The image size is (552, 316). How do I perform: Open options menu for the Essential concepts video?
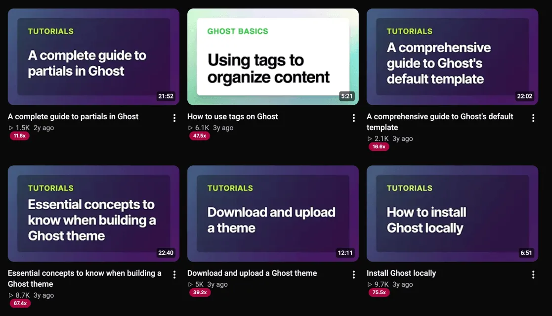[x=174, y=275]
